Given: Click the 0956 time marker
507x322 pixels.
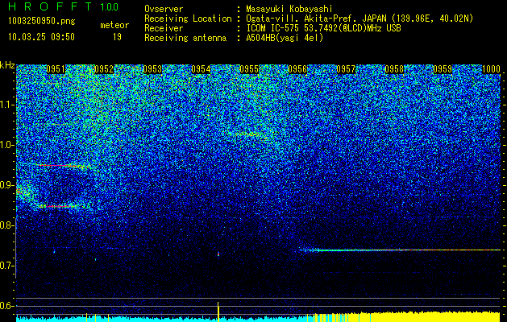Looking at the screenshot, I should (297, 69).
